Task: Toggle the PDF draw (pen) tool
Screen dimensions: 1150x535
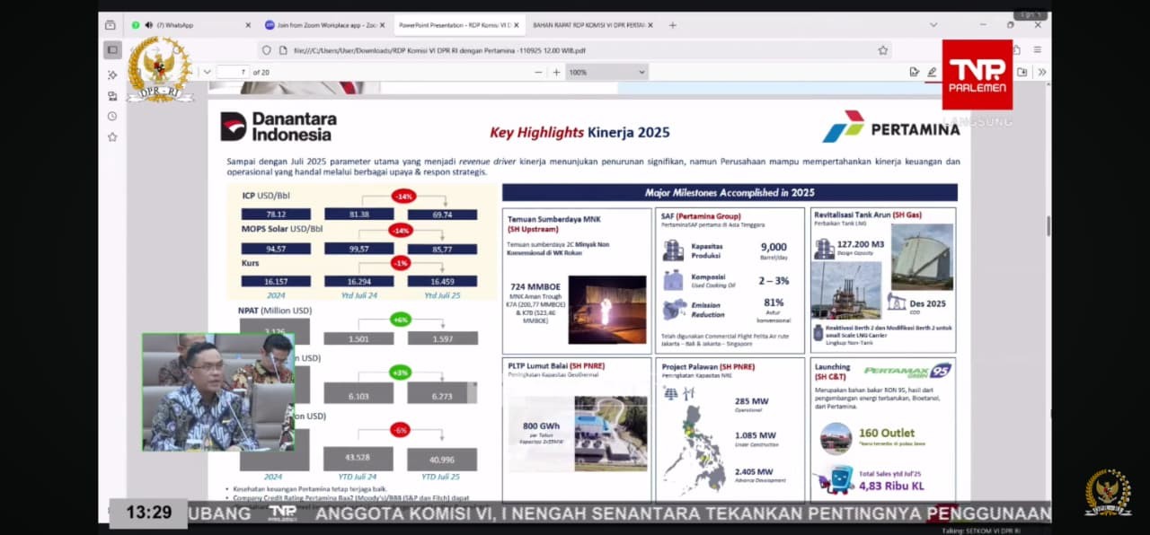Action: (x=933, y=72)
